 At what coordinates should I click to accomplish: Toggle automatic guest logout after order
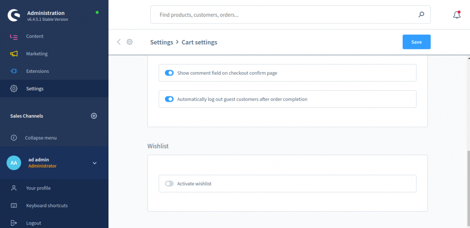(169, 99)
